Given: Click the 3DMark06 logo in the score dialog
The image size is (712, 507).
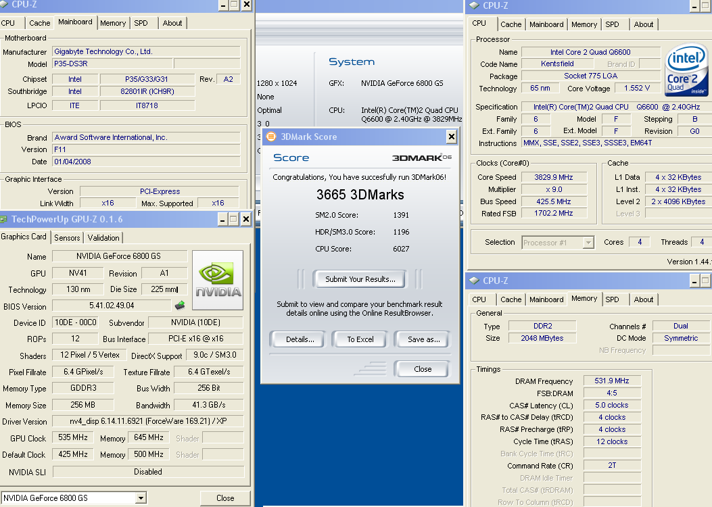Looking at the screenshot, I should [421, 158].
